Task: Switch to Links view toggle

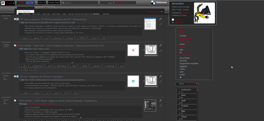Action: tap(30, 3)
